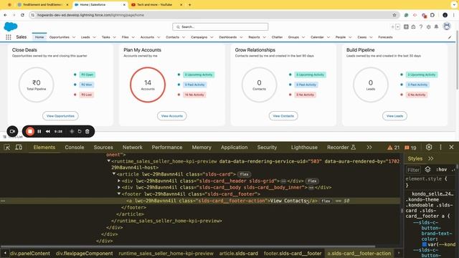Pause the screen recording

pyautogui.click(x=39, y=131)
